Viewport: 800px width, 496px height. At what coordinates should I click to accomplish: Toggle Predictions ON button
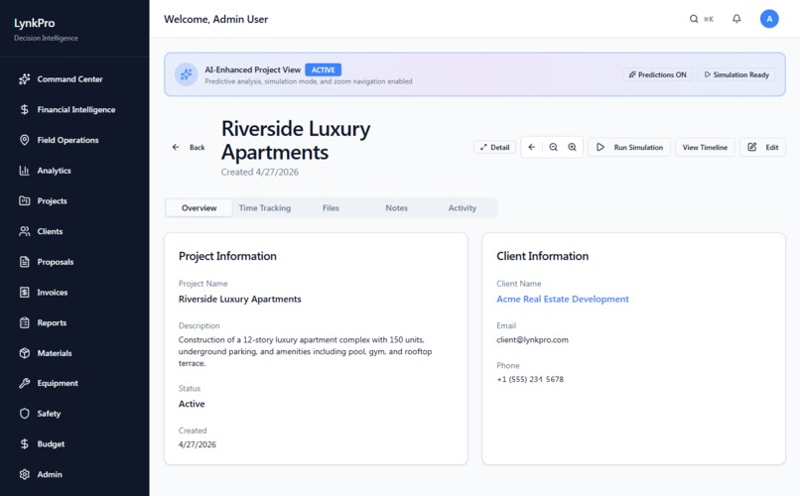[x=657, y=74]
